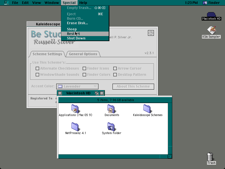225x169 pixels.
Task: Click the Macintosh HD window horizontal scrollbar
Action: click(113, 156)
